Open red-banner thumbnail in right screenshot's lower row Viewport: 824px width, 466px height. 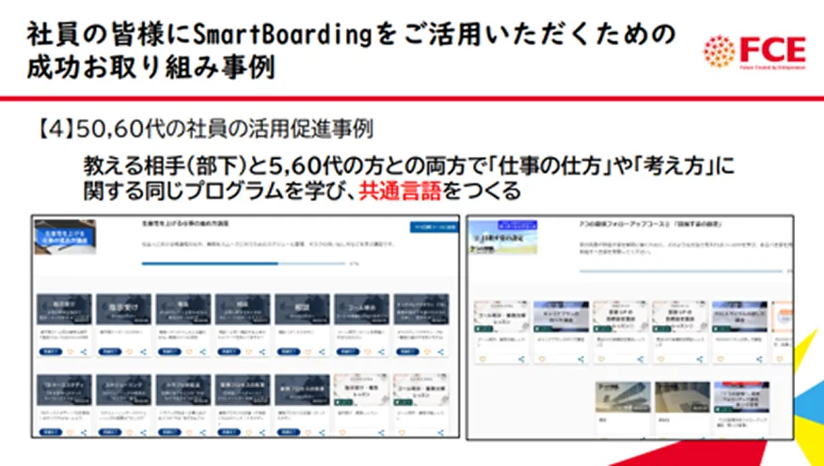(x=741, y=397)
